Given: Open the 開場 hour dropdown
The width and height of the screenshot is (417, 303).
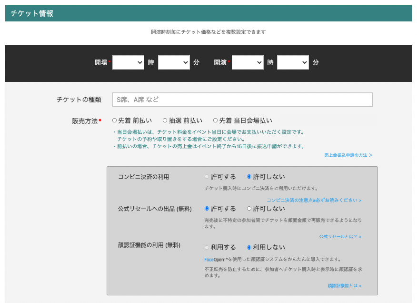Looking at the screenshot, I should click(128, 62).
